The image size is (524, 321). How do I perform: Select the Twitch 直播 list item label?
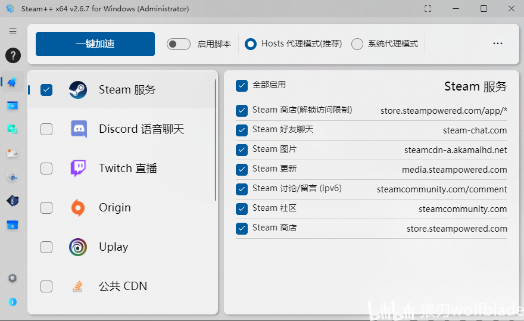tap(128, 168)
